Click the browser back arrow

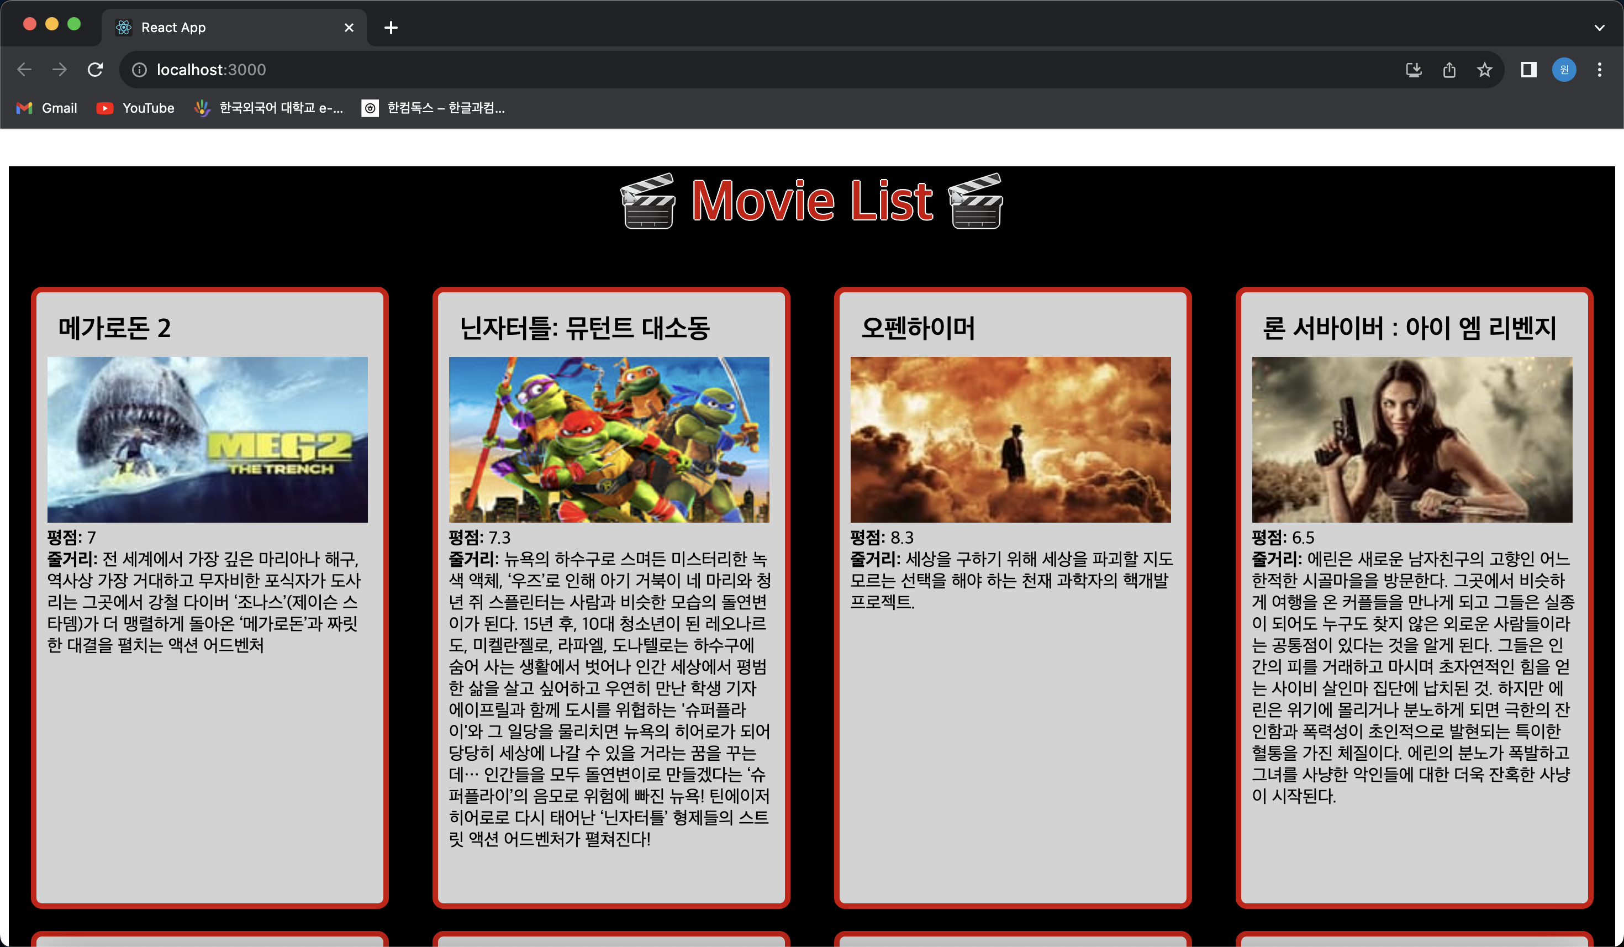(x=24, y=70)
